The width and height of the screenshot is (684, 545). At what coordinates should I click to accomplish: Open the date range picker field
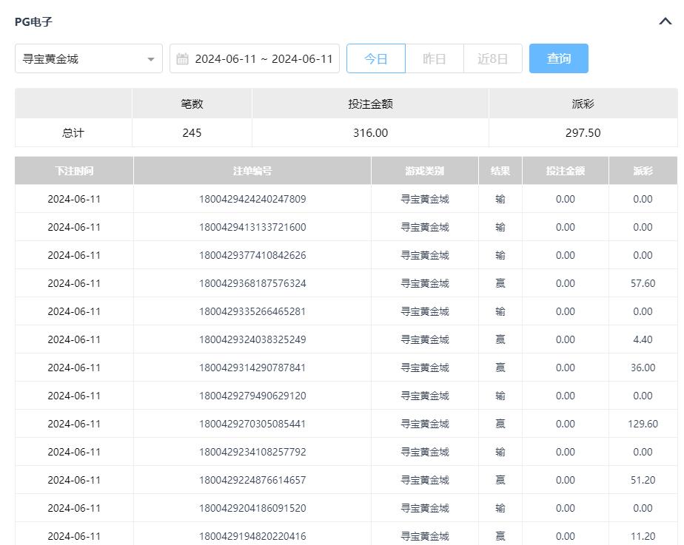click(x=263, y=59)
